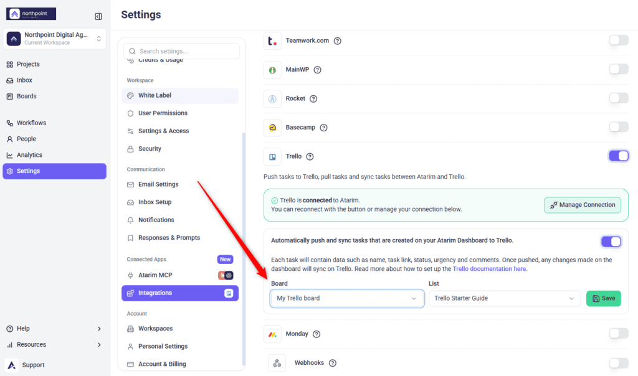The width and height of the screenshot is (638, 376).
Task: Enable the Teamwork.com integration toggle
Action: coord(619,40)
